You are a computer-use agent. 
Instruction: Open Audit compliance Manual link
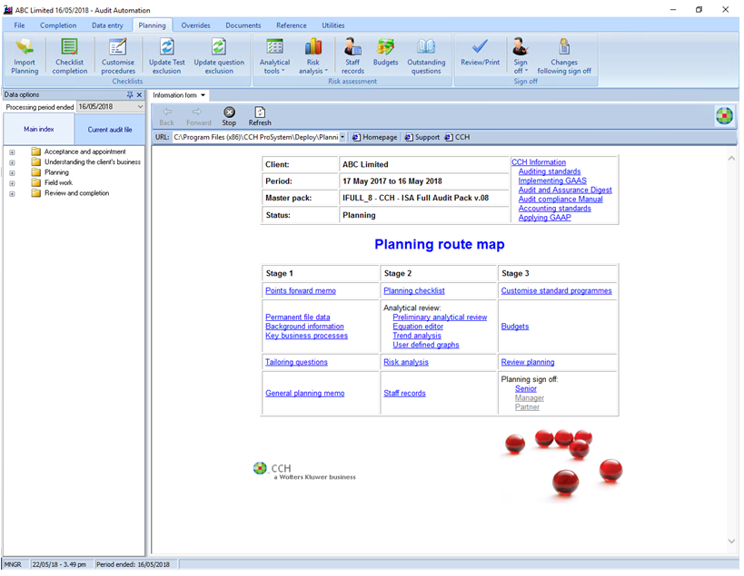[x=560, y=200]
